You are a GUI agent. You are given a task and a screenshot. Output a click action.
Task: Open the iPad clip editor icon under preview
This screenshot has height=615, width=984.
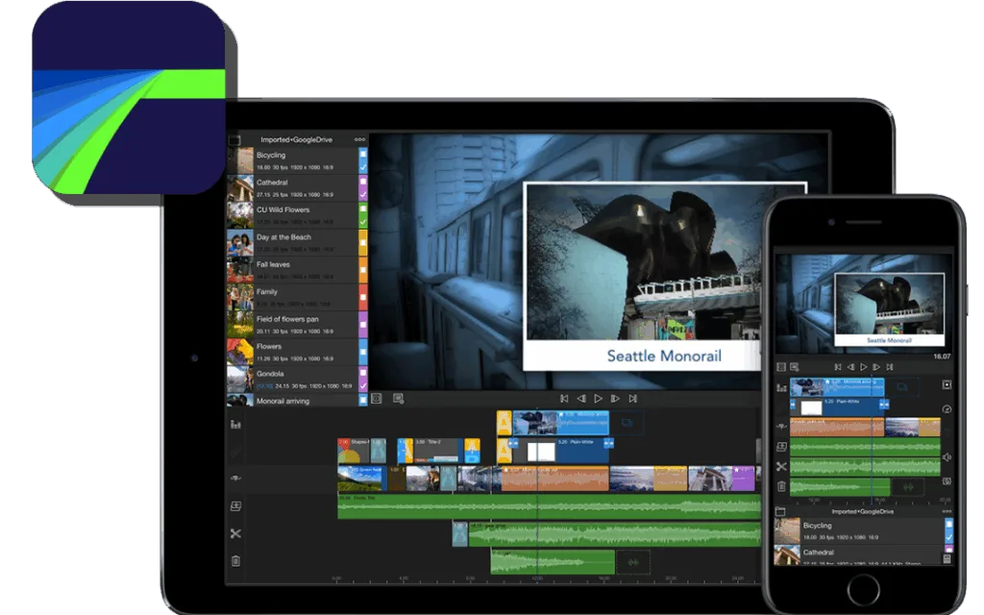click(x=399, y=399)
